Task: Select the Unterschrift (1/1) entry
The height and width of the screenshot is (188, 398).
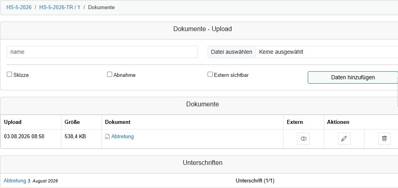Action: [x=255, y=181]
